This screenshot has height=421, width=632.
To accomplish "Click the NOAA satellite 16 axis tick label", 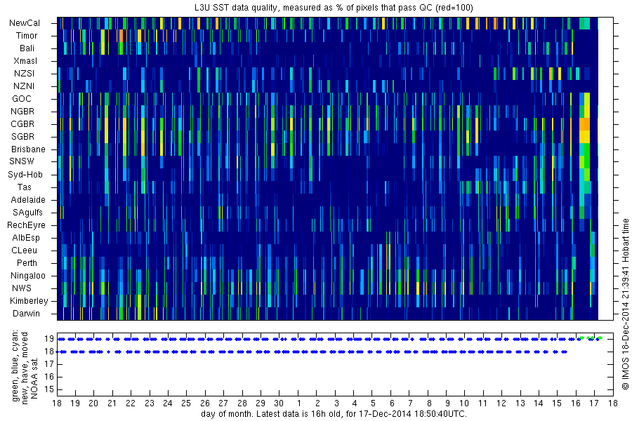I will [x=48, y=377].
